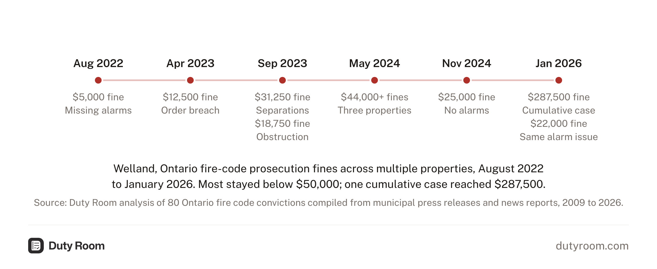This screenshot has height=269, width=657.
Task: Click the $5,000 fine label
Action: click(98, 97)
